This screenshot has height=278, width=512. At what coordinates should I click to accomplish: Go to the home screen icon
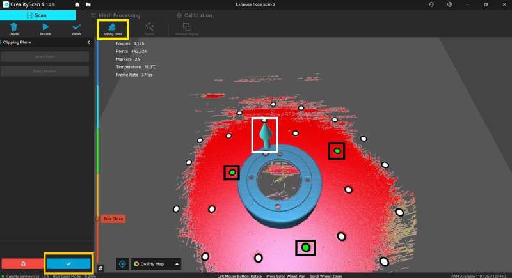pyautogui.click(x=77, y=4)
